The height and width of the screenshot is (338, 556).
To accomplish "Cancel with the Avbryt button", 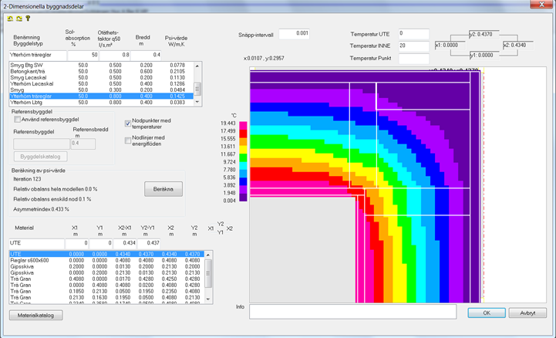I will [527, 313].
